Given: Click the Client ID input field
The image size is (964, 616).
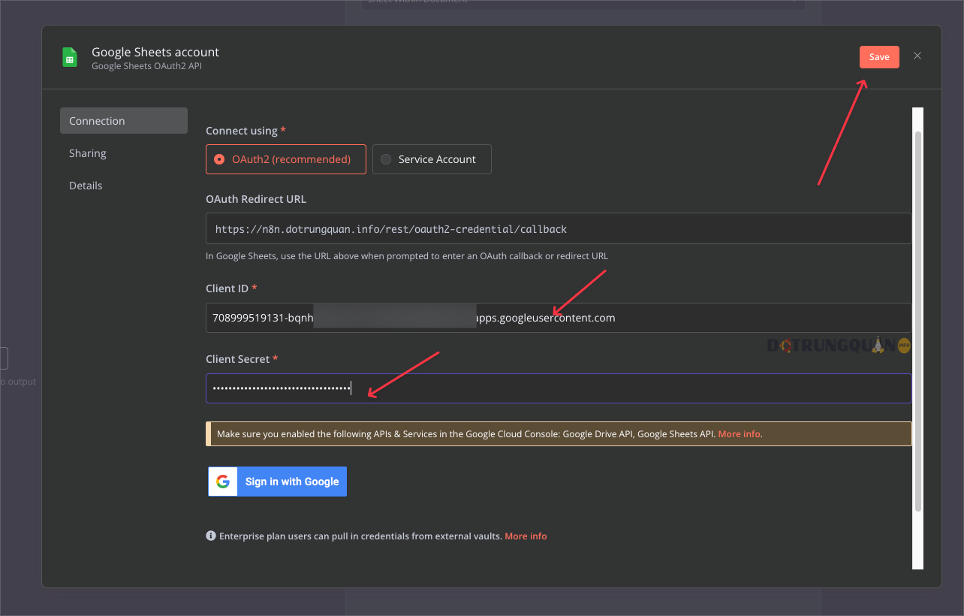Looking at the screenshot, I should tap(559, 318).
